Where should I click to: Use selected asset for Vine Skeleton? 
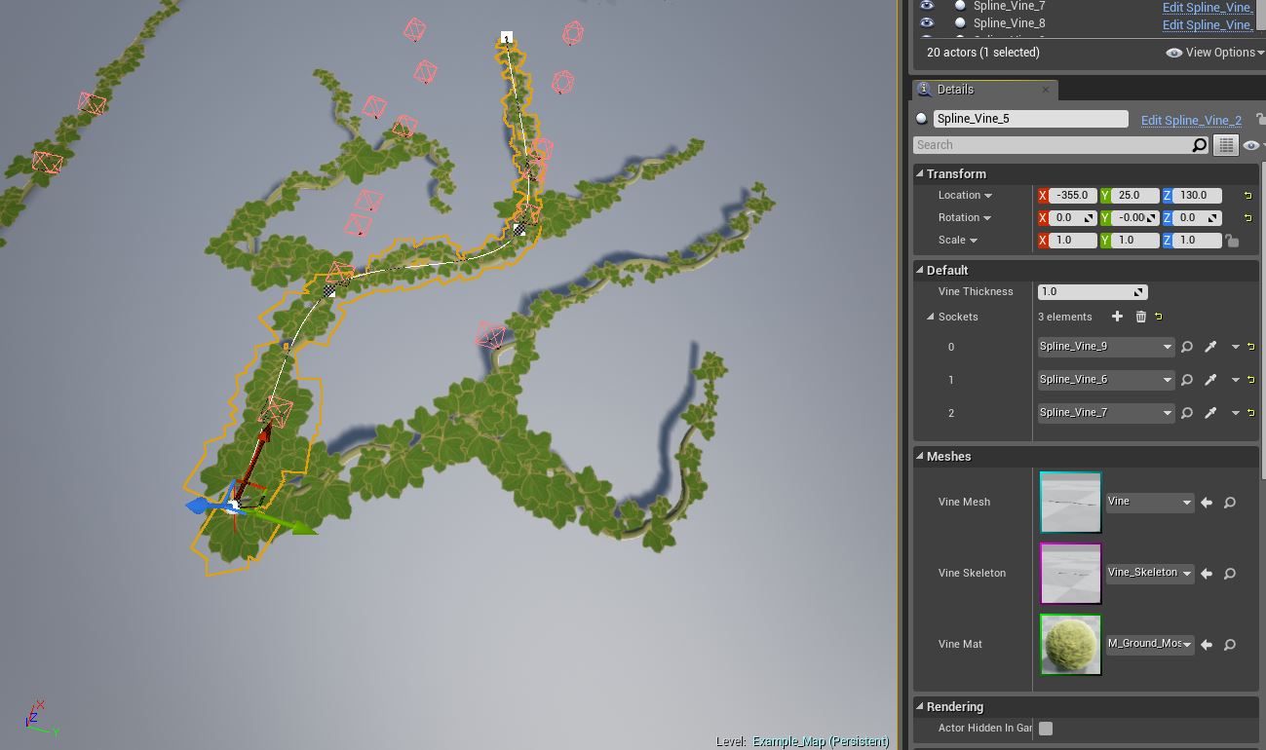[1207, 574]
